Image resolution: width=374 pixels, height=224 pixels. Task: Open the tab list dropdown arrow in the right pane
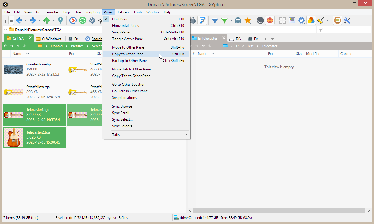[272, 39]
